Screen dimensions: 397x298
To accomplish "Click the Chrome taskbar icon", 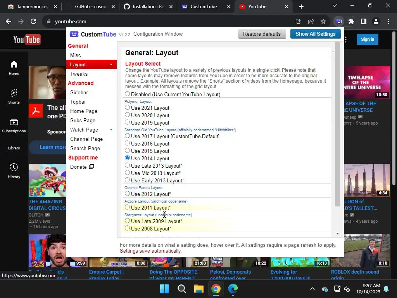I will (216, 289).
